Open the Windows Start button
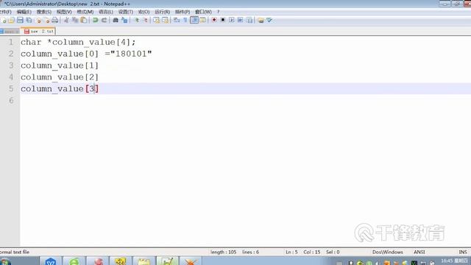Screen dimensions: 471x265 point(5,261)
